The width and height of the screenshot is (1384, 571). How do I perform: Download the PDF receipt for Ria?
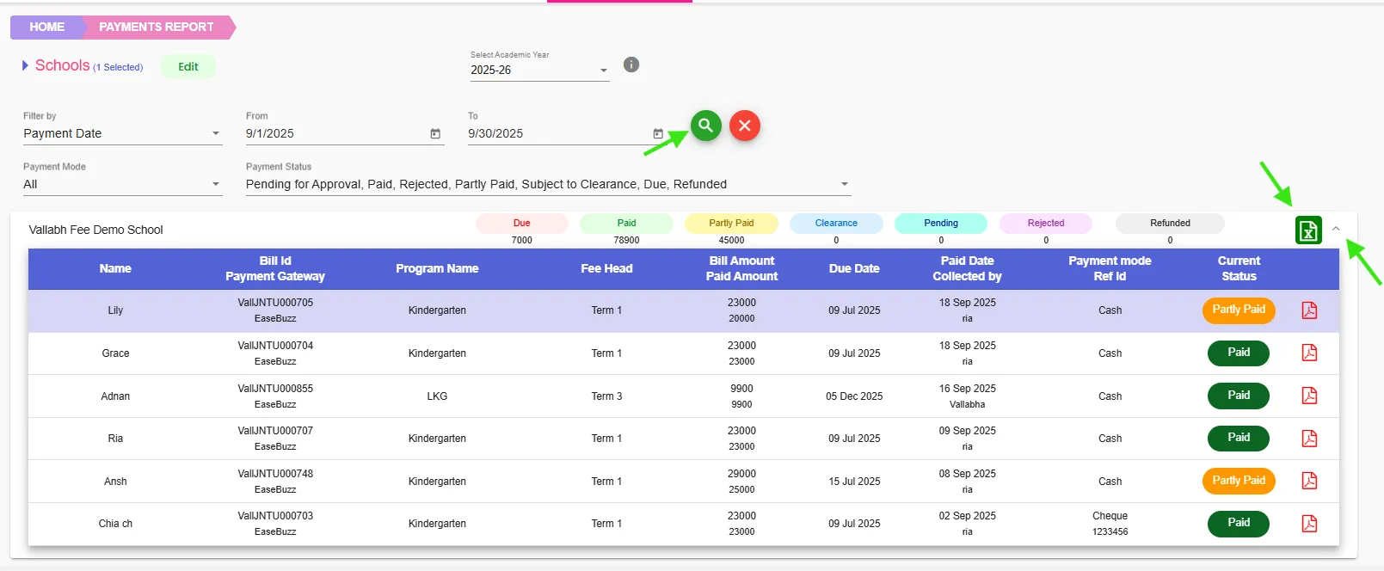click(1309, 439)
